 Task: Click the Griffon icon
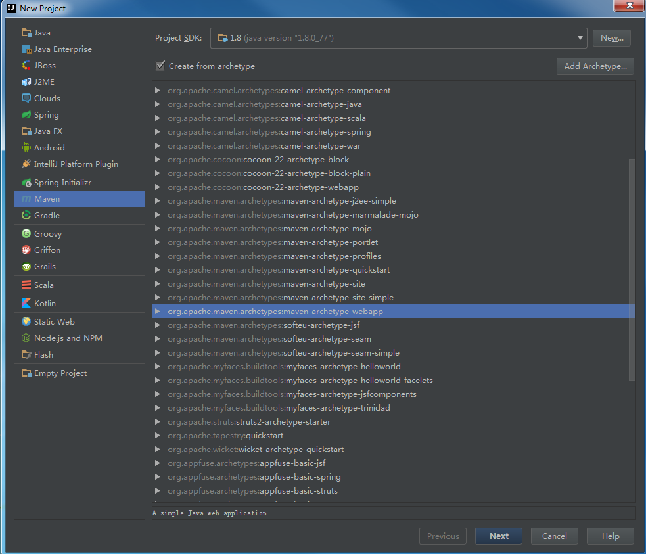26,250
